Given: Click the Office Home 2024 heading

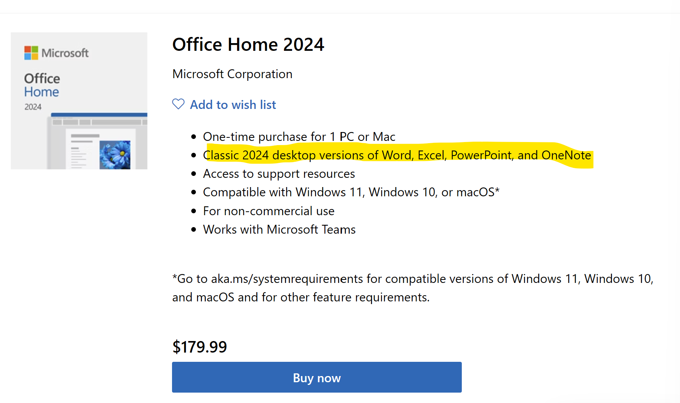Looking at the screenshot, I should [248, 44].
